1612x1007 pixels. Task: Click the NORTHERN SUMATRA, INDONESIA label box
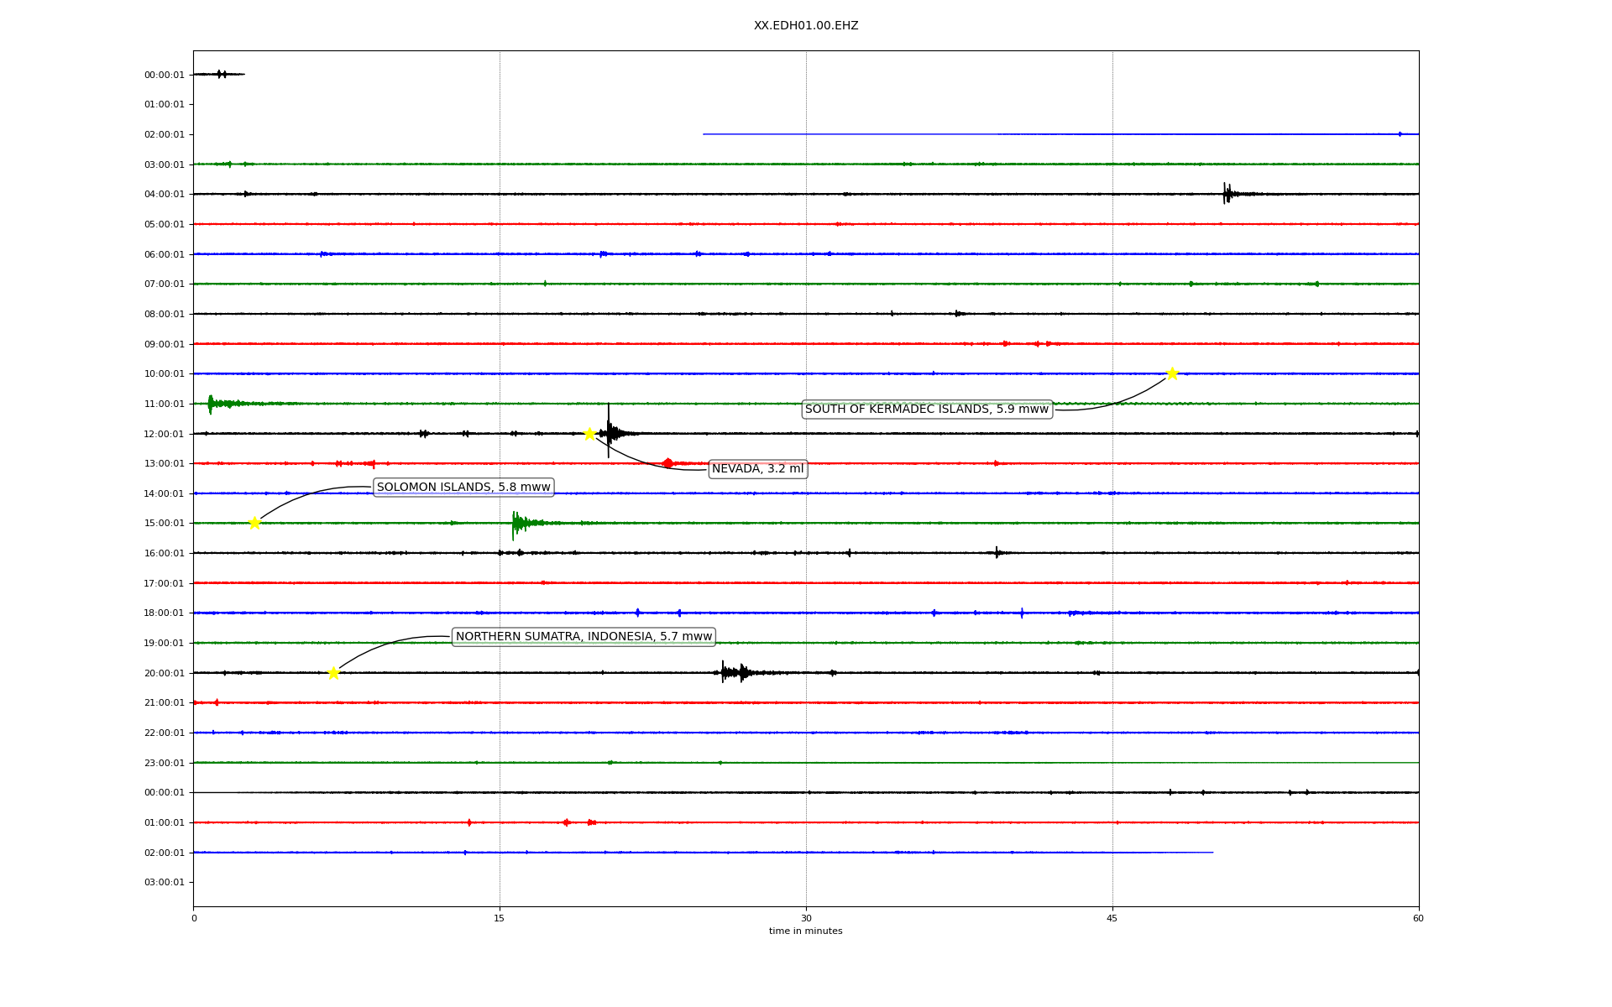point(584,637)
